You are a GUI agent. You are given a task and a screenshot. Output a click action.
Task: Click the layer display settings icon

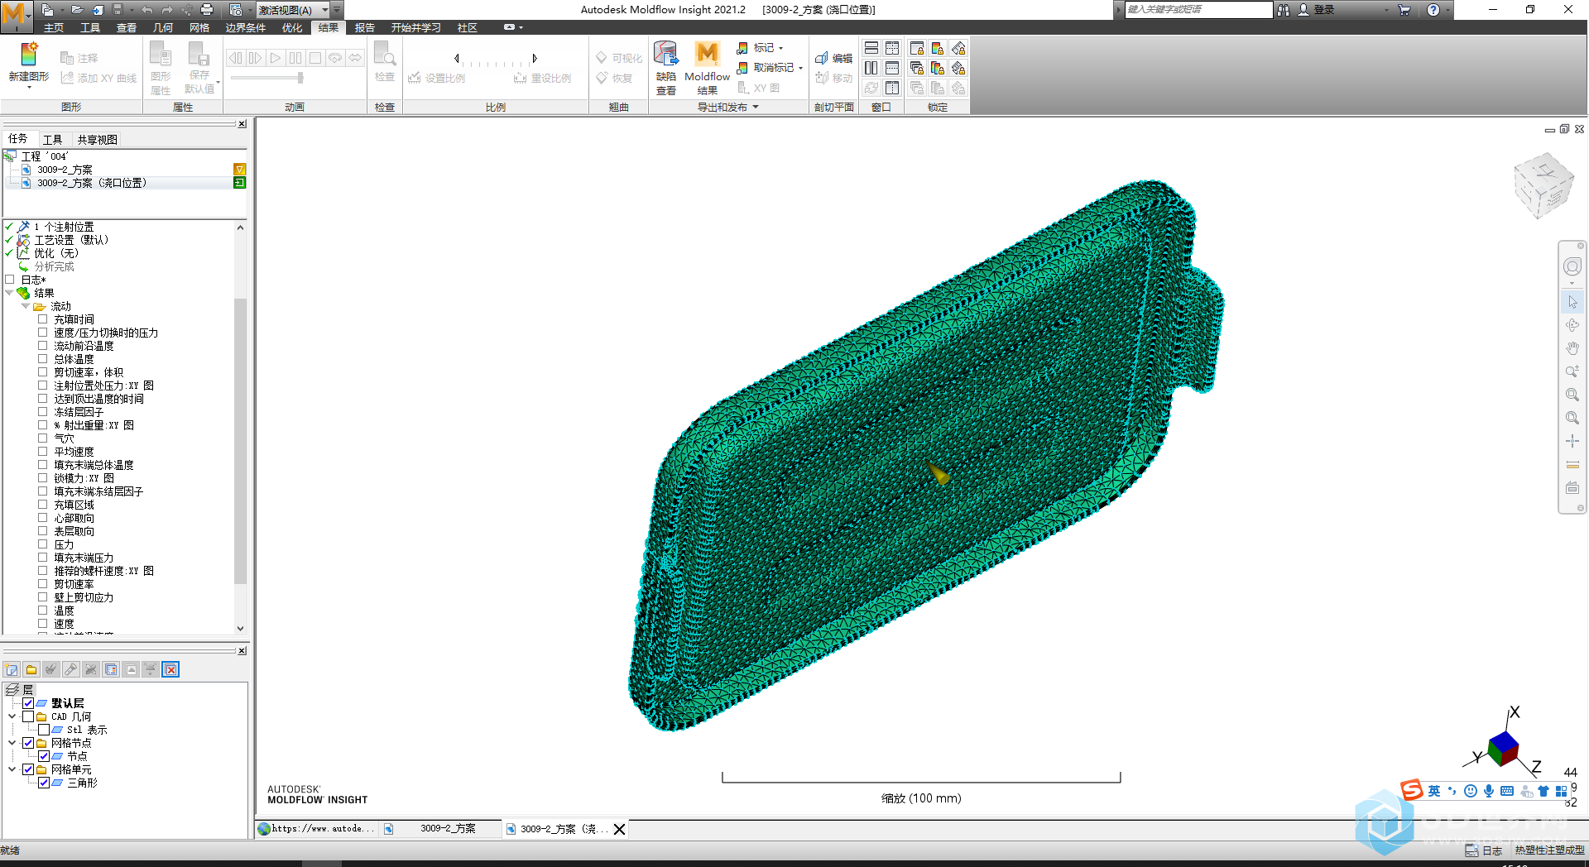tap(111, 669)
